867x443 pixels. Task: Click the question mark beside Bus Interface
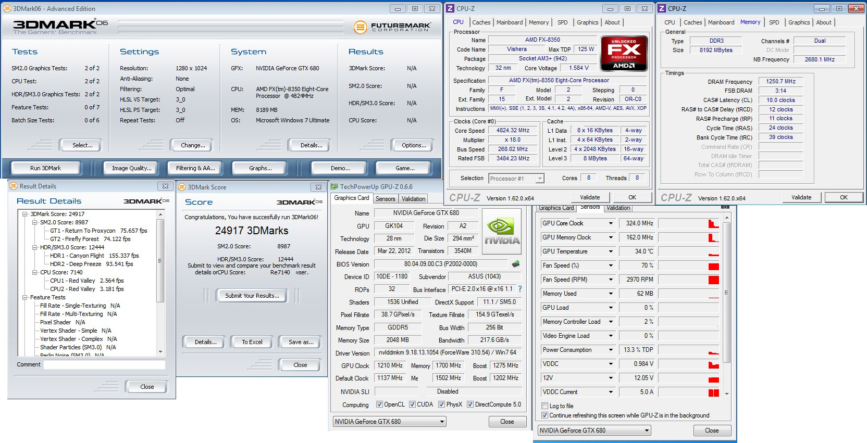coord(519,289)
